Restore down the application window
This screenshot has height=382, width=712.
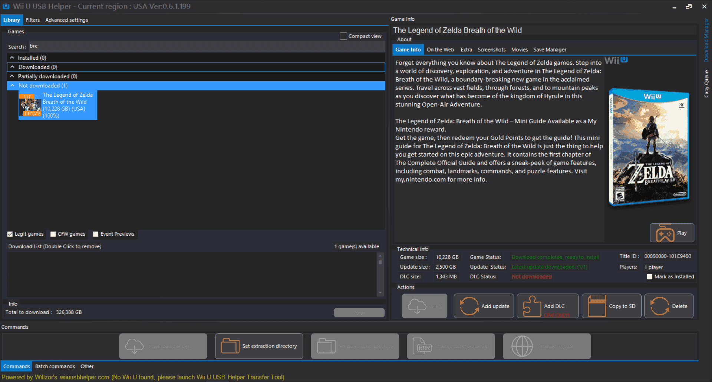point(689,6)
